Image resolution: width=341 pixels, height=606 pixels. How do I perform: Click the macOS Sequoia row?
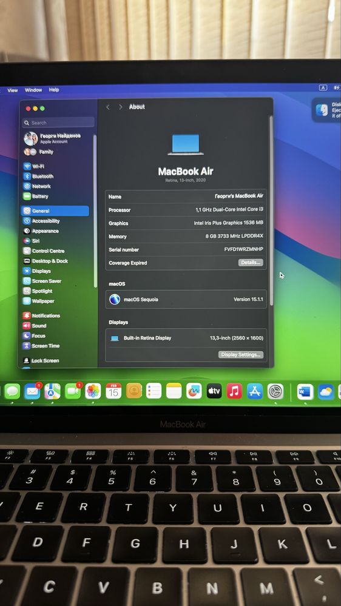click(186, 299)
